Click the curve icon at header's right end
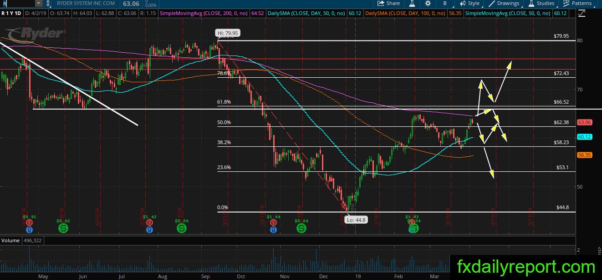Image resolution: width=602 pixels, height=280 pixels. click(581, 14)
